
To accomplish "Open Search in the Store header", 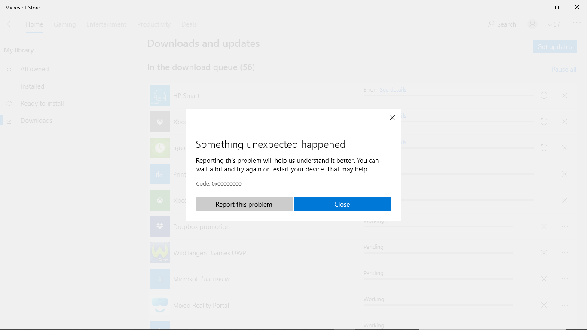I will pyautogui.click(x=502, y=24).
